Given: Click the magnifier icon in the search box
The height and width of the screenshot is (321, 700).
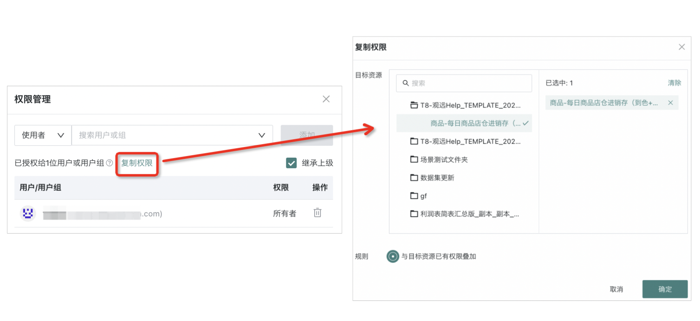Looking at the screenshot, I should coord(405,83).
